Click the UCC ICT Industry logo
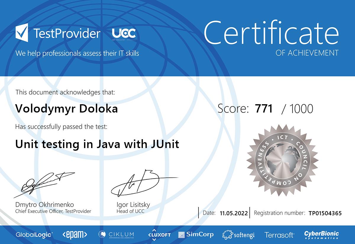This screenshot has width=355, height=244. 124,34
